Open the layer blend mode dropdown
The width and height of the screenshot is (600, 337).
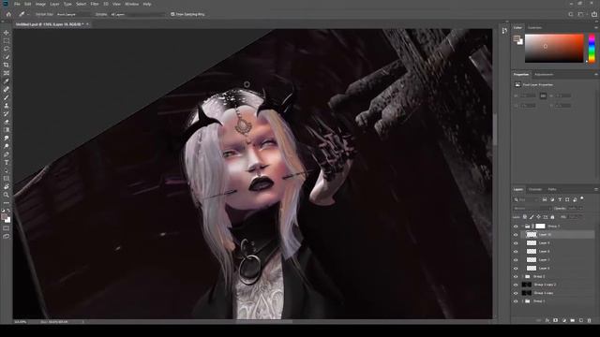pyautogui.click(x=532, y=208)
